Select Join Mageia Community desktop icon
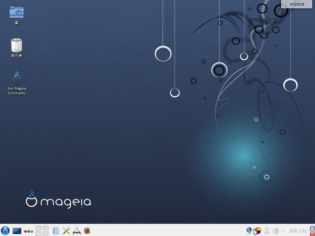The image size is (315, 236). pyautogui.click(x=17, y=83)
